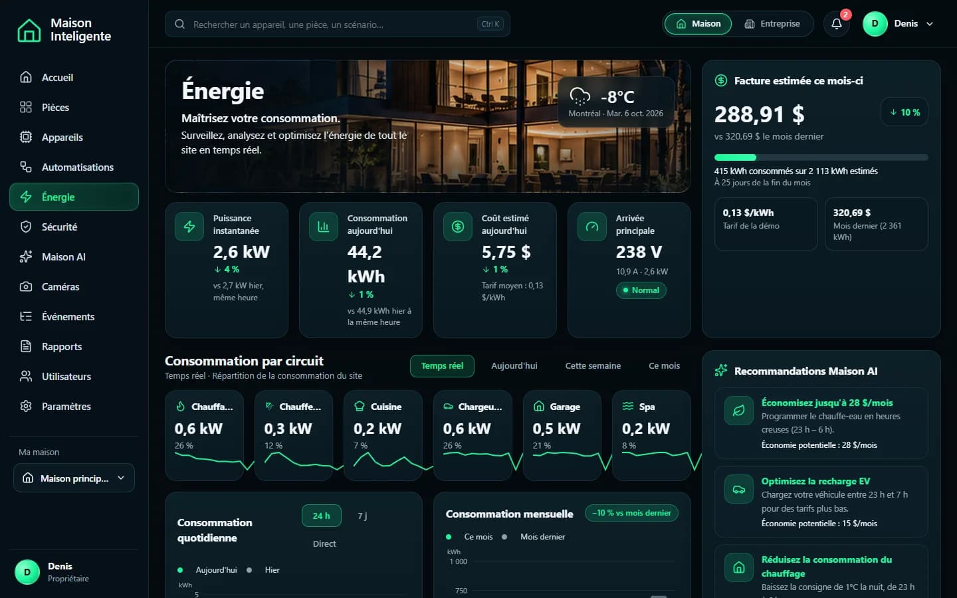Toggle the Aujourd'hui legend series
This screenshot has width=957, height=598.
tap(207, 570)
